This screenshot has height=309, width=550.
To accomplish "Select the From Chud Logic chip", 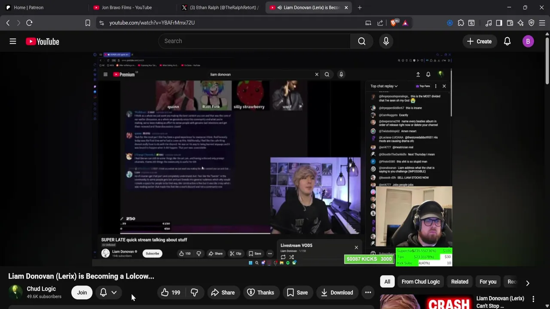I will pyautogui.click(x=421, y=282).
